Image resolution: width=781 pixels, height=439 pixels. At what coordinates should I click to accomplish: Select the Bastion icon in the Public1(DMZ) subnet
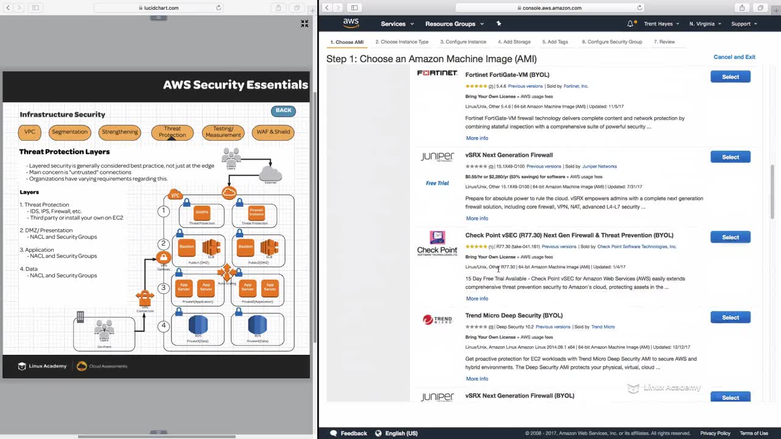(x=186, y=248)
